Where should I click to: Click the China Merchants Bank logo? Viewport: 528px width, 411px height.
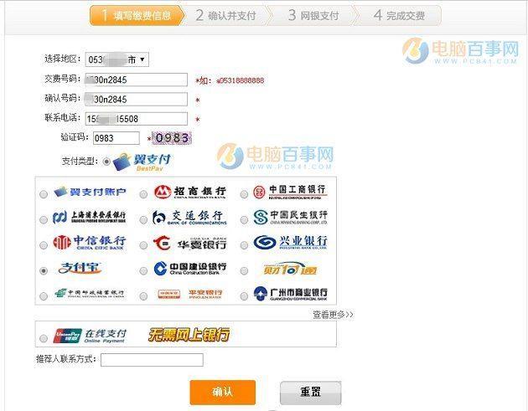tap(189, 193)
